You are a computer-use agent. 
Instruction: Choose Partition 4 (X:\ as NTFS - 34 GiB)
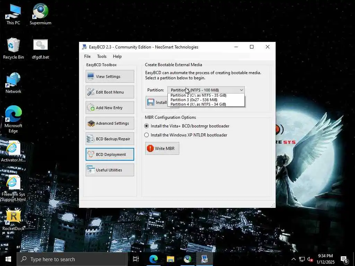click(x=206, y=104)
